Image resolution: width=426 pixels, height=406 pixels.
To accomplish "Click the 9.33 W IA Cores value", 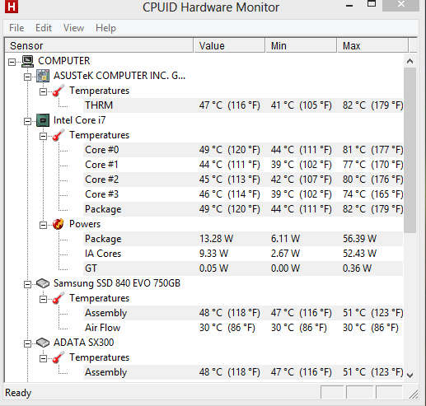I will 213,254.
